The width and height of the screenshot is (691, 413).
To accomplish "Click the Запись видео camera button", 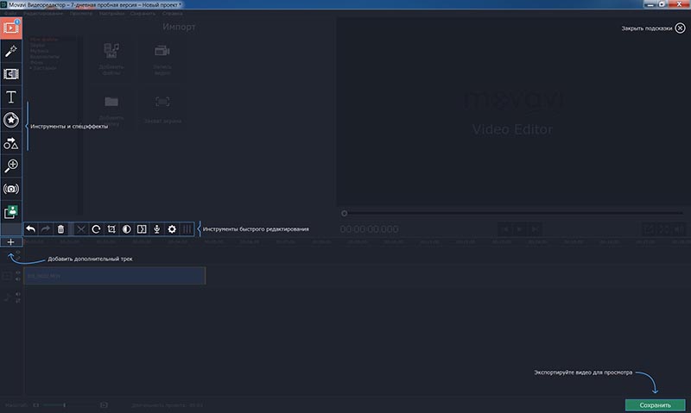I will click(162, 59).
